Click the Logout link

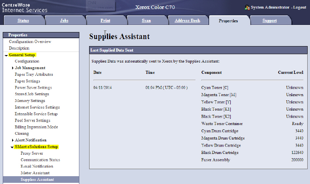[x=300, y=7]
